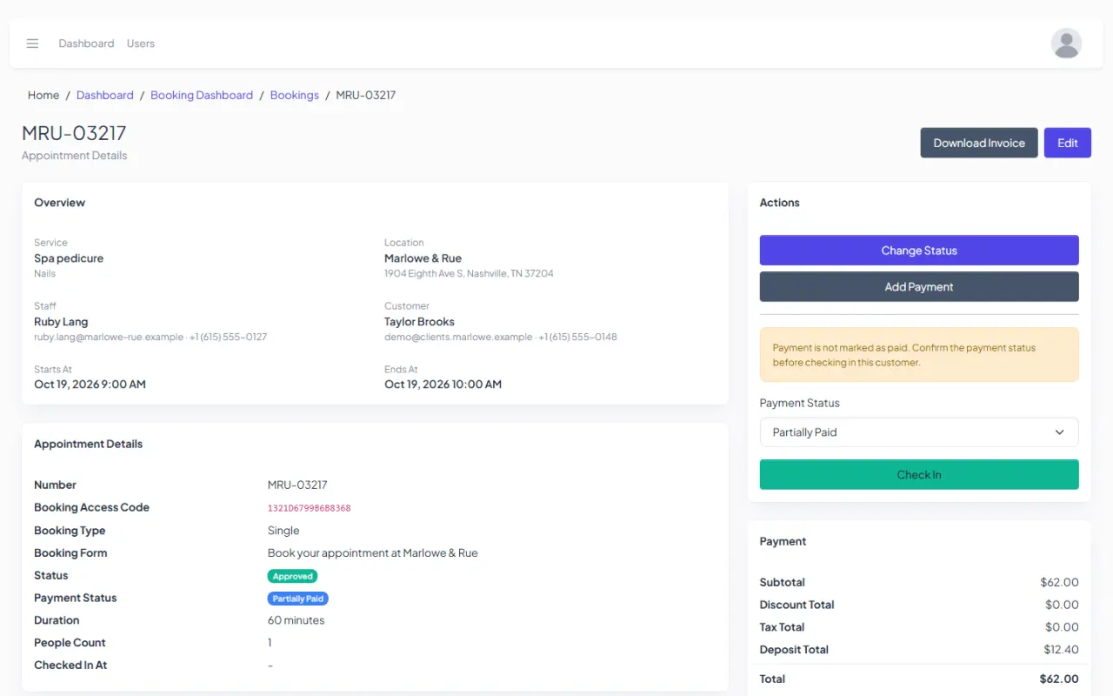Click the Subtotal amount $62.00
This screenshot has height=696, width=1113.
1059,583
